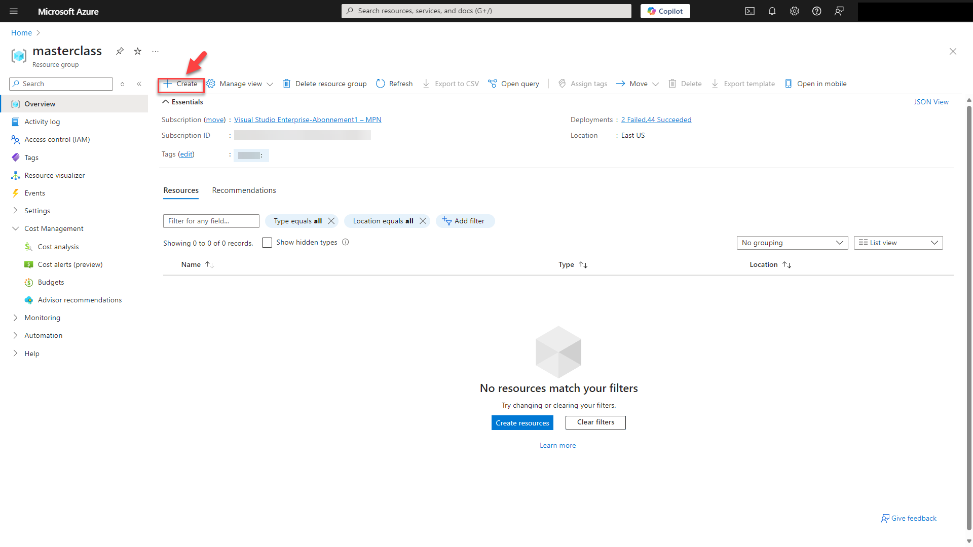Image resolution: width=973 pixels, height=547 pixels.
Task: Open the 2 Failed,44 Succeeded deployments link
Action: [656, 120]
